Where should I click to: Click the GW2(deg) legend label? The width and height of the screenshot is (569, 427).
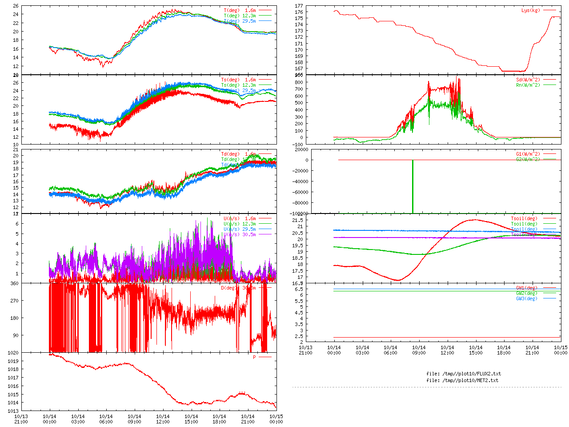pos(527,293)
